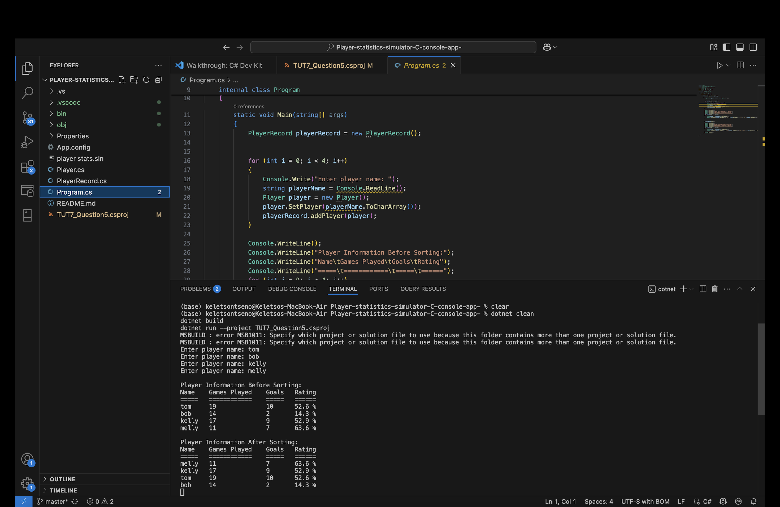Expand the bin folder
The width and height of the screenshot is (780, 507).
click(x=105, y=113)
